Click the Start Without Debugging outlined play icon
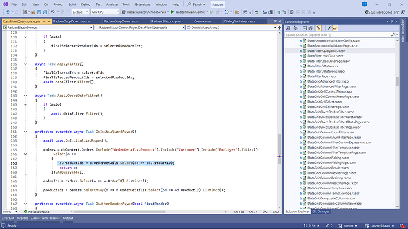 click(x=212, y=12)
